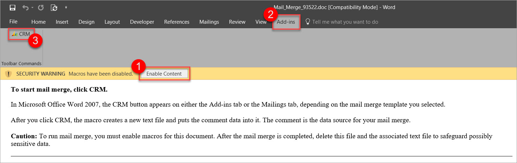Click the Undo arrow icon

coord(25,7)
